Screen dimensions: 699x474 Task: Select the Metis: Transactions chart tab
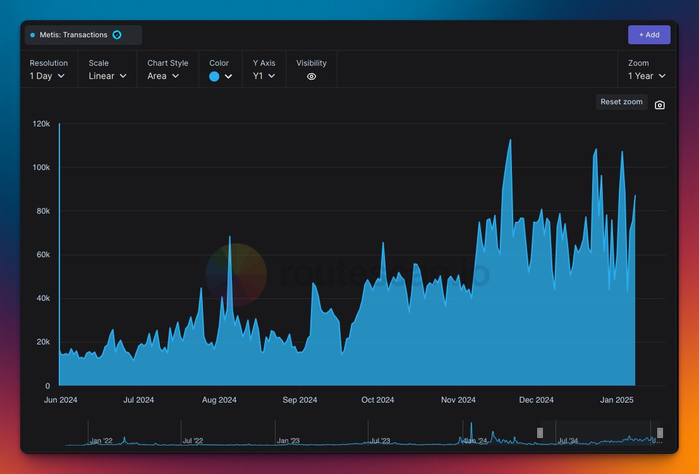pyautogui.click(x=82, y=35)
